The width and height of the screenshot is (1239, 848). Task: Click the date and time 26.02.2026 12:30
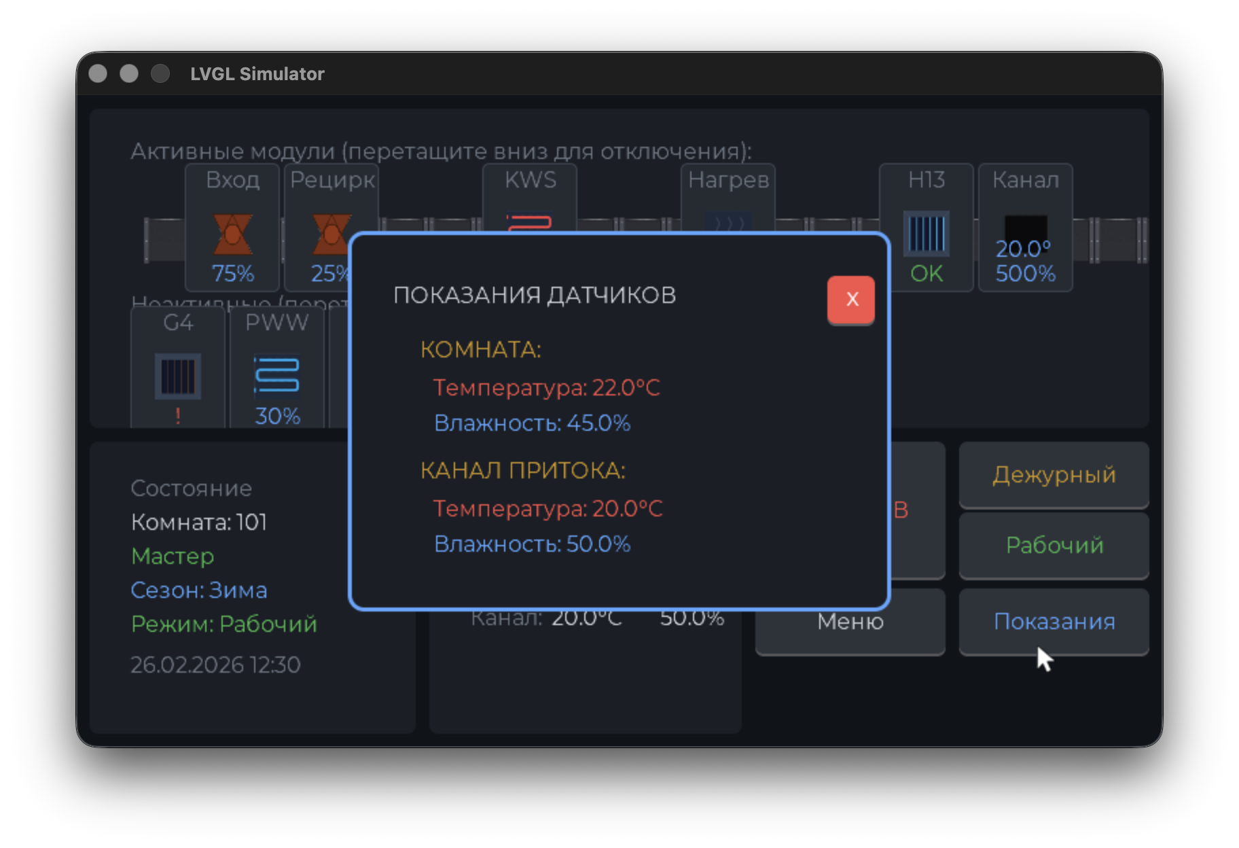[215, 665]
